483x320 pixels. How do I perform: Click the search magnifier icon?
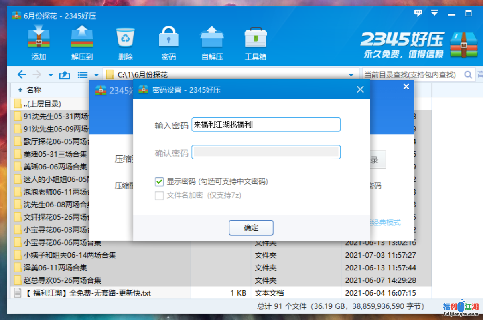(x=468, y=75)
